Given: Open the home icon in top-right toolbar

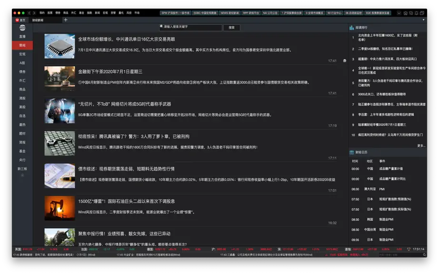Looking at the screenshot, I should click(x=405, y=13).
